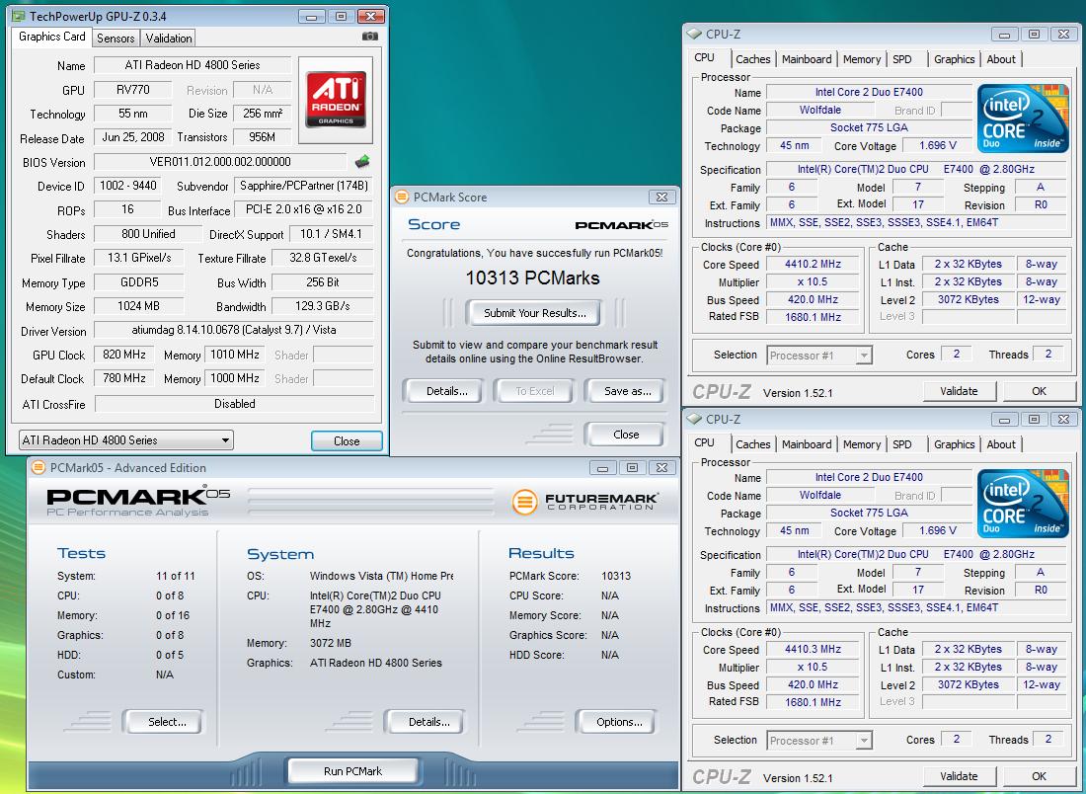This screenshot has width=1086, height=794.
Task: Click Intel Core 2 logo in upper CPU-Z
Action: point(1023,119)
